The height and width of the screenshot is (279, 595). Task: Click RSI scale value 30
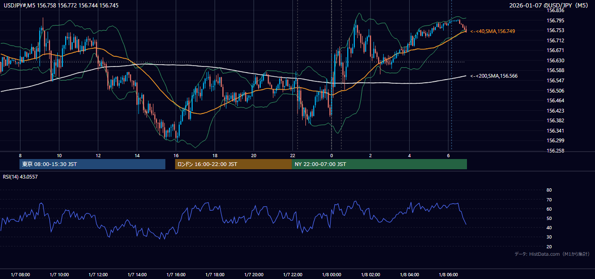pos(549,237)
